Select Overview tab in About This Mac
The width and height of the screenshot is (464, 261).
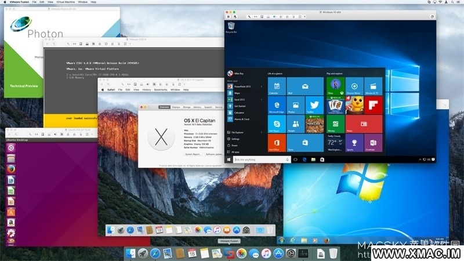click(x=164, y=107)
